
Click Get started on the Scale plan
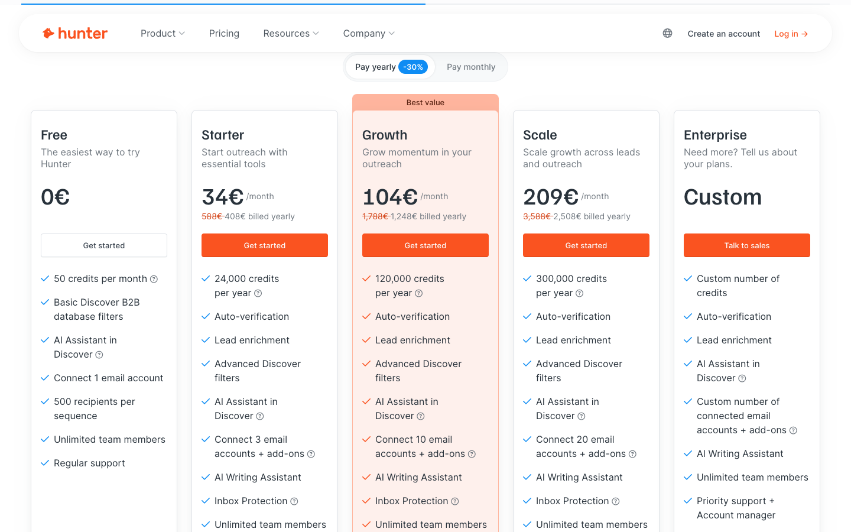[586, 245]
